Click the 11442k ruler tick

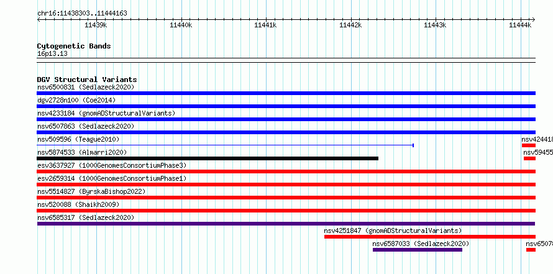350,25
